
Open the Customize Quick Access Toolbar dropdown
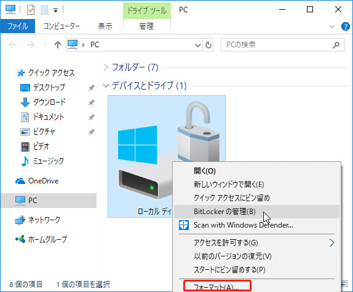55,10
